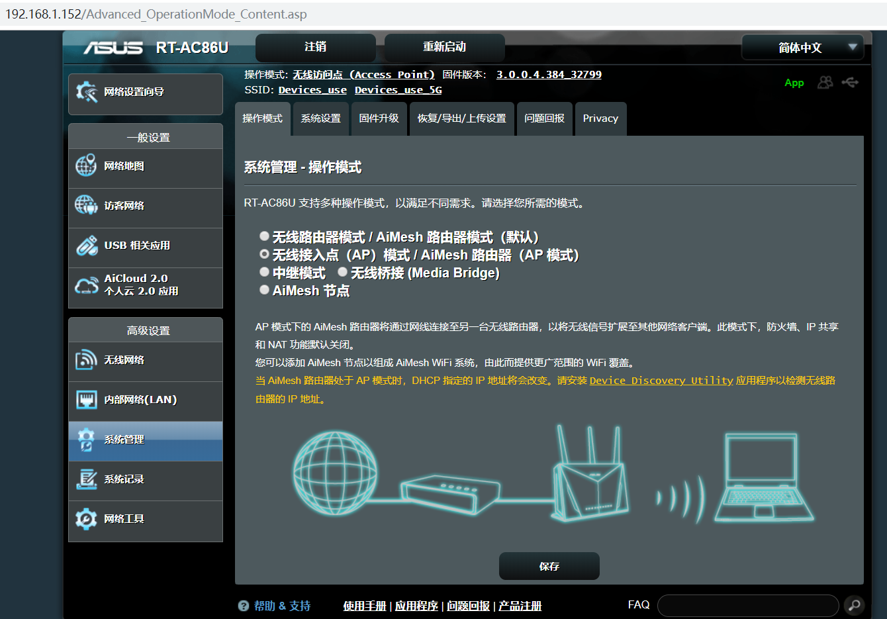887x619 pixels.
Task: Switch to the 系统设置 tab
Action: pyautogui.click(x=320, y=119)
